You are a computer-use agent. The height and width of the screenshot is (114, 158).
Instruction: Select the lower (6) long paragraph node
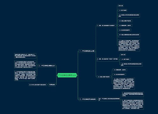click(124, 84)
